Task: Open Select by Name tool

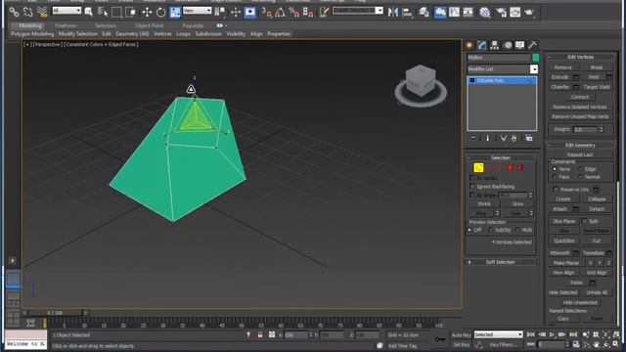Action: click(x=103, y=12)
